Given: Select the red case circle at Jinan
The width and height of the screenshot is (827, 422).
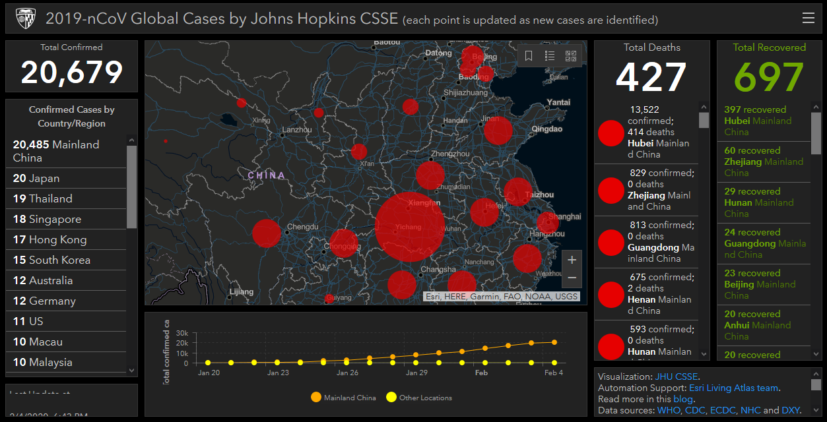Looking at the screenshot, I should 498,131.
